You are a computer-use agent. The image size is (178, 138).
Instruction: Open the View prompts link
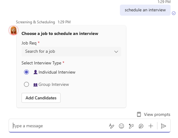pyautogui.click(x=157, y=114)
